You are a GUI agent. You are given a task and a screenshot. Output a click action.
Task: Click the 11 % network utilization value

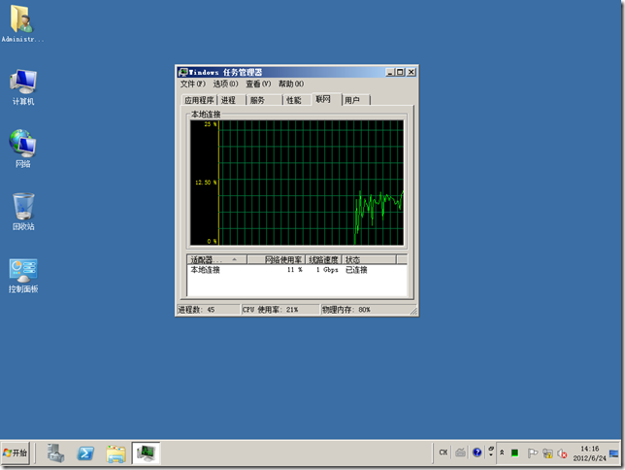(295, 270)
